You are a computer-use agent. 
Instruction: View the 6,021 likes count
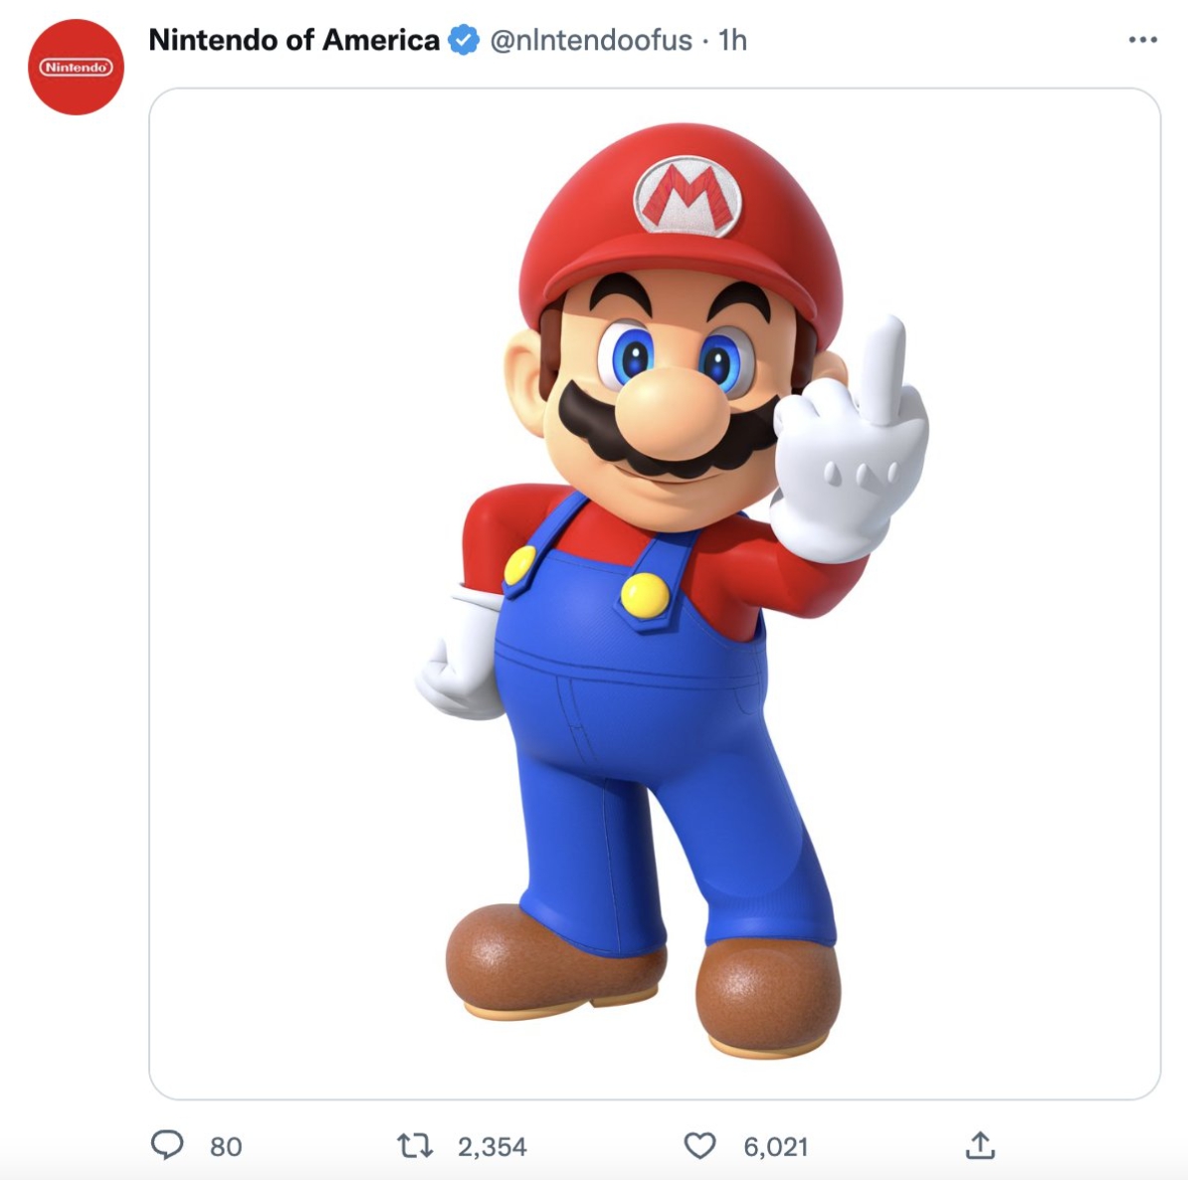[775, 1146]
